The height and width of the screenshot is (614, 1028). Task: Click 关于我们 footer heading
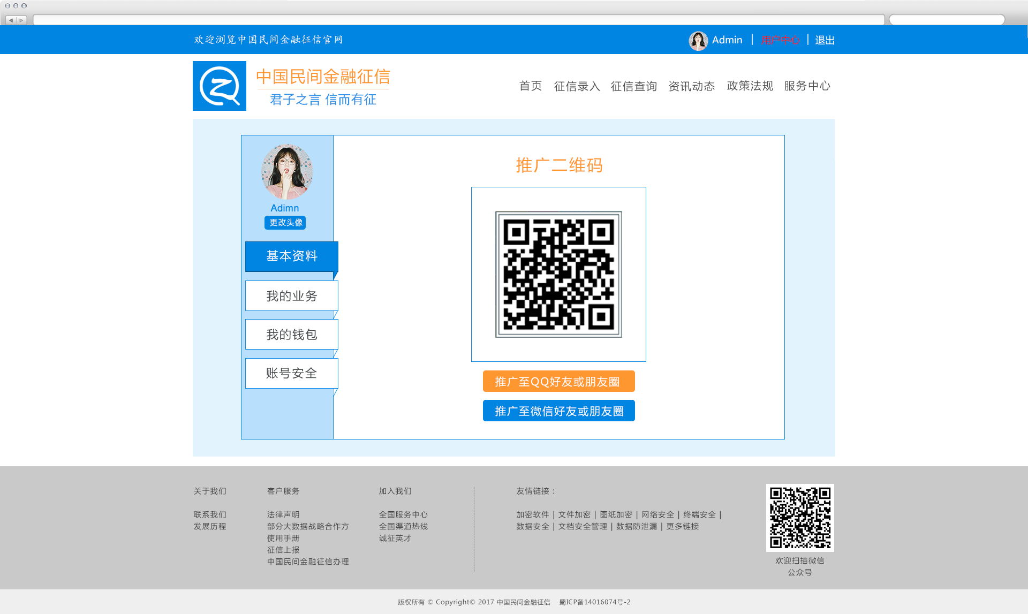[x=210, y=491]
